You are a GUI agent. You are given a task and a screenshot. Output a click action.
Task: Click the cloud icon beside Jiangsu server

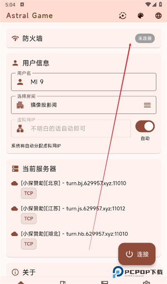click(x=15, y=209)
